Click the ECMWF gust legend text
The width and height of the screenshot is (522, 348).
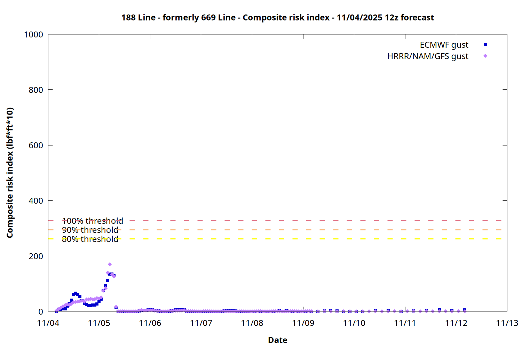click(444, 45)
